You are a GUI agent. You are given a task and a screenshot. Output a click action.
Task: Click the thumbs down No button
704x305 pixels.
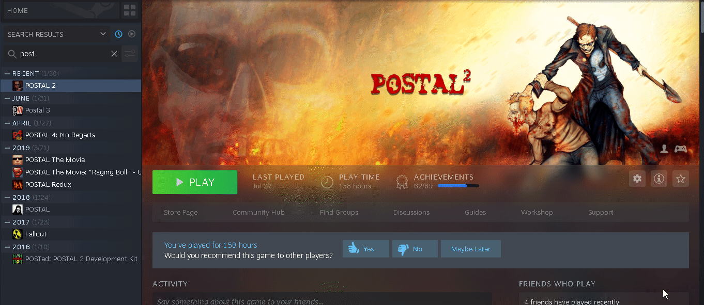[x=415, y=249]
